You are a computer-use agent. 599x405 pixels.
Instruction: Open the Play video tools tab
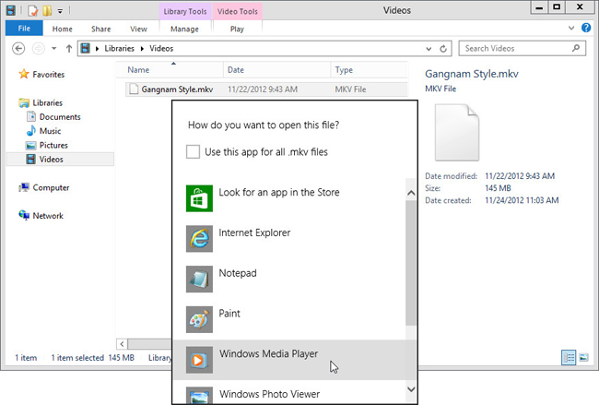pyautogui.click(x=237, y=30)
